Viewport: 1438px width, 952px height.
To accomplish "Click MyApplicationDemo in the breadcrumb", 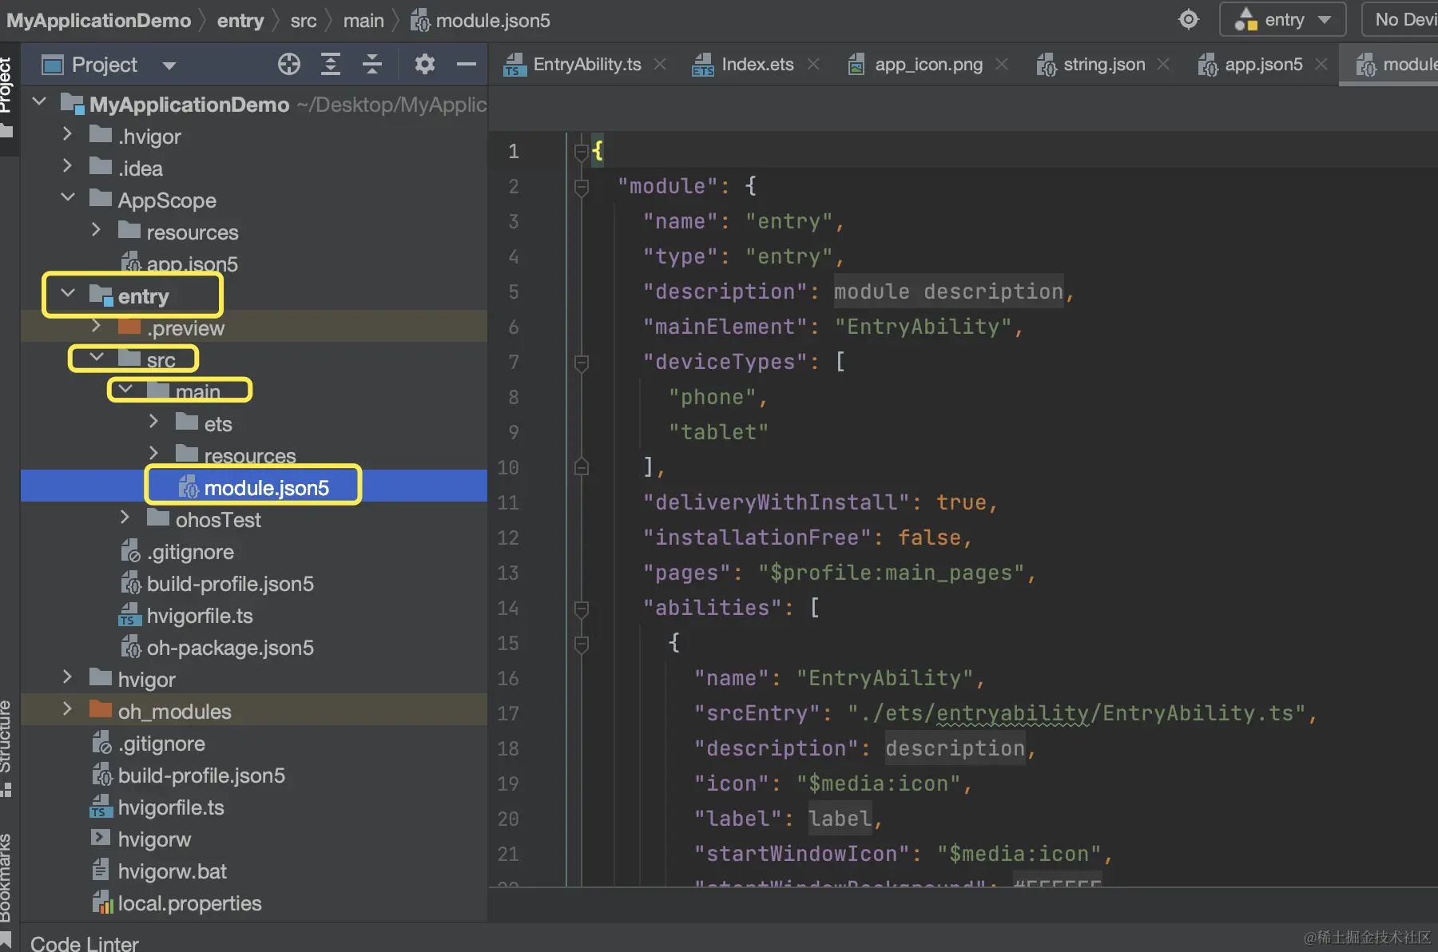I will click(x=99, y=20).
